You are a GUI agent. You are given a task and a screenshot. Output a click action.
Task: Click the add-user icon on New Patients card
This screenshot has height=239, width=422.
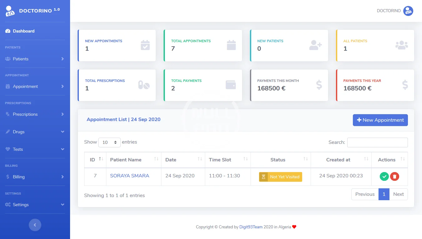(x=315, y=45)
